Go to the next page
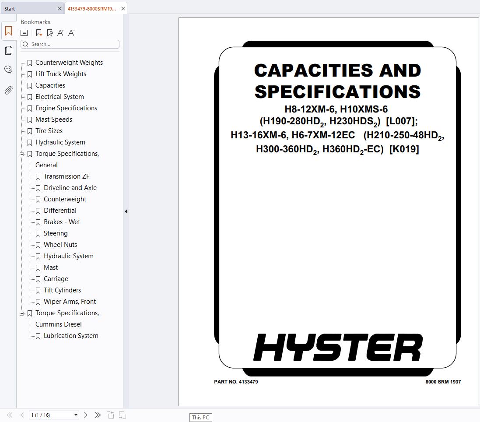480x422 pixels. pyautogui.click(x=86, y=415)
